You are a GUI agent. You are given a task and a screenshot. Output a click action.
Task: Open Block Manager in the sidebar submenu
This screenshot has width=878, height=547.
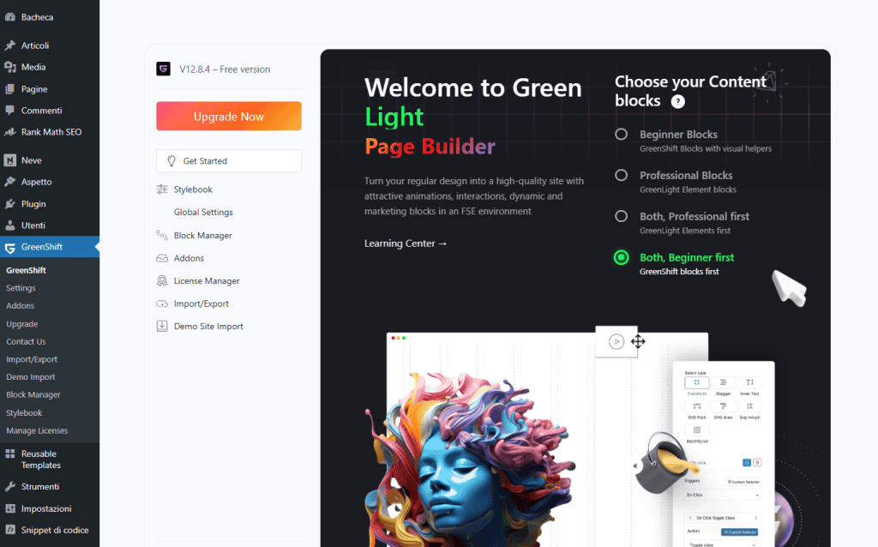tap(33, 394)
